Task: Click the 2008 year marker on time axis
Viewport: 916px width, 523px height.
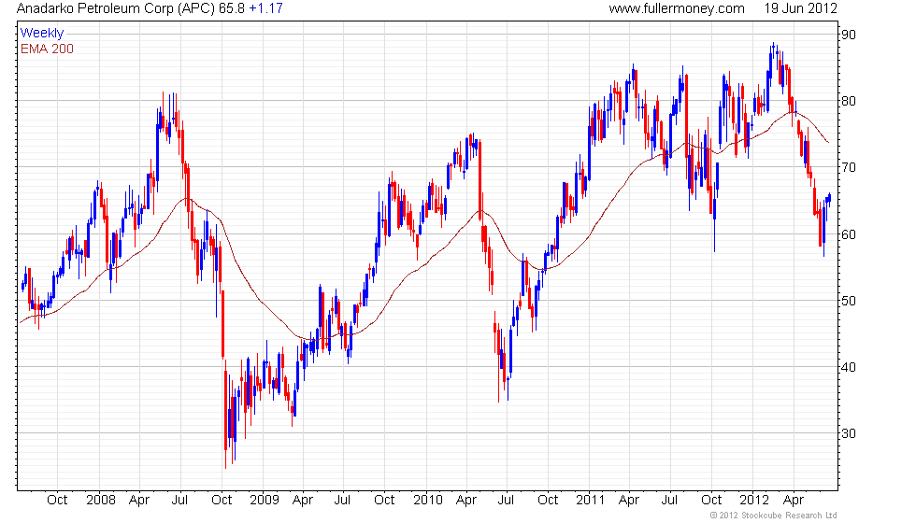Action: pos(101,501)
